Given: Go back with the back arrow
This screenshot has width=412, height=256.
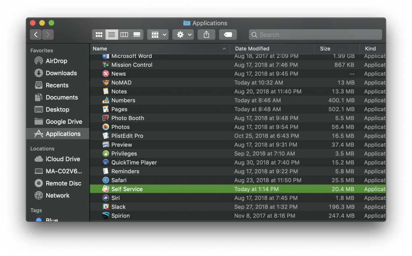Looking at the screenshot, I should [x=36, y=35].
